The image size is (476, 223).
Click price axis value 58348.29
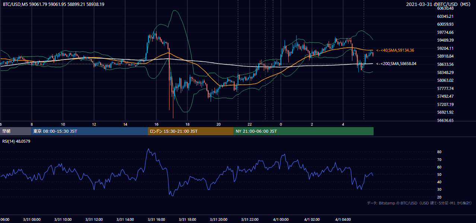point(445,72)
